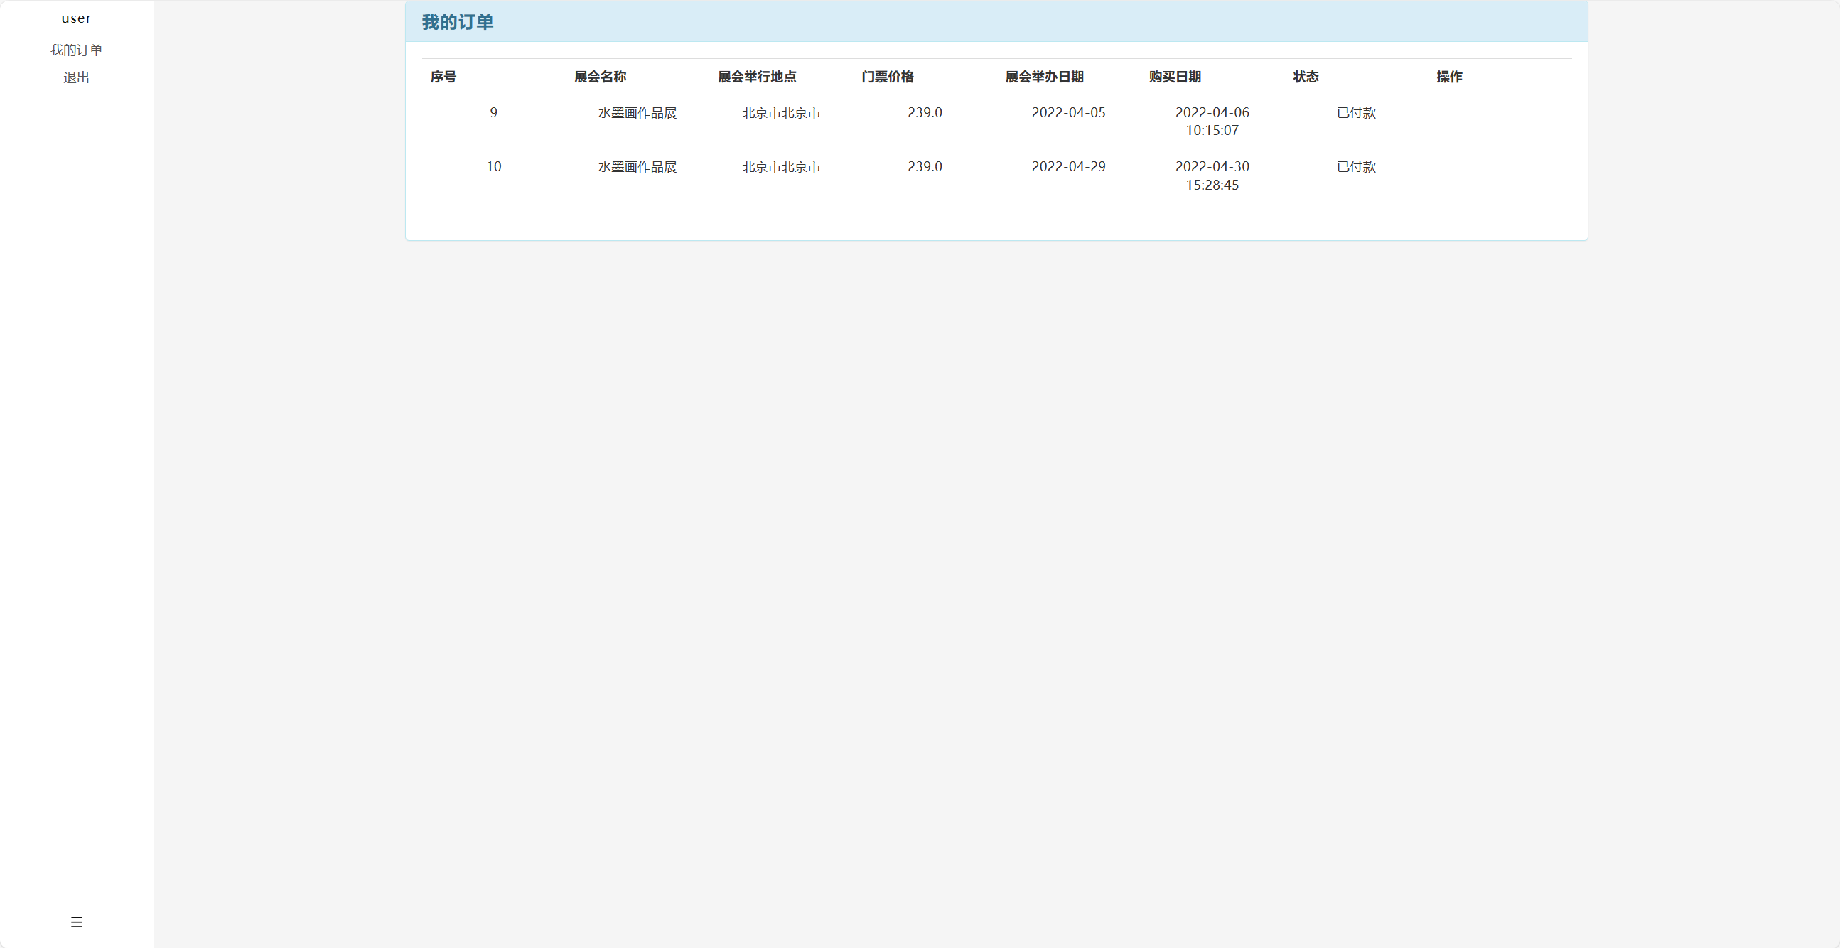The width and height of the screenshot is (1840, 948).
Task: Click the 展会举行地点 column header
Action: [756, 77]
